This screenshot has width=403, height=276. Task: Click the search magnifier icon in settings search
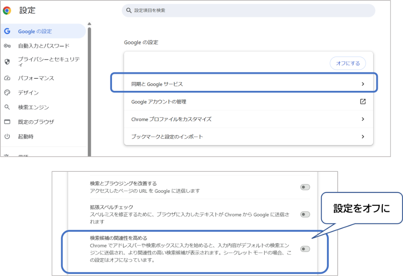[x=129, y=10]
